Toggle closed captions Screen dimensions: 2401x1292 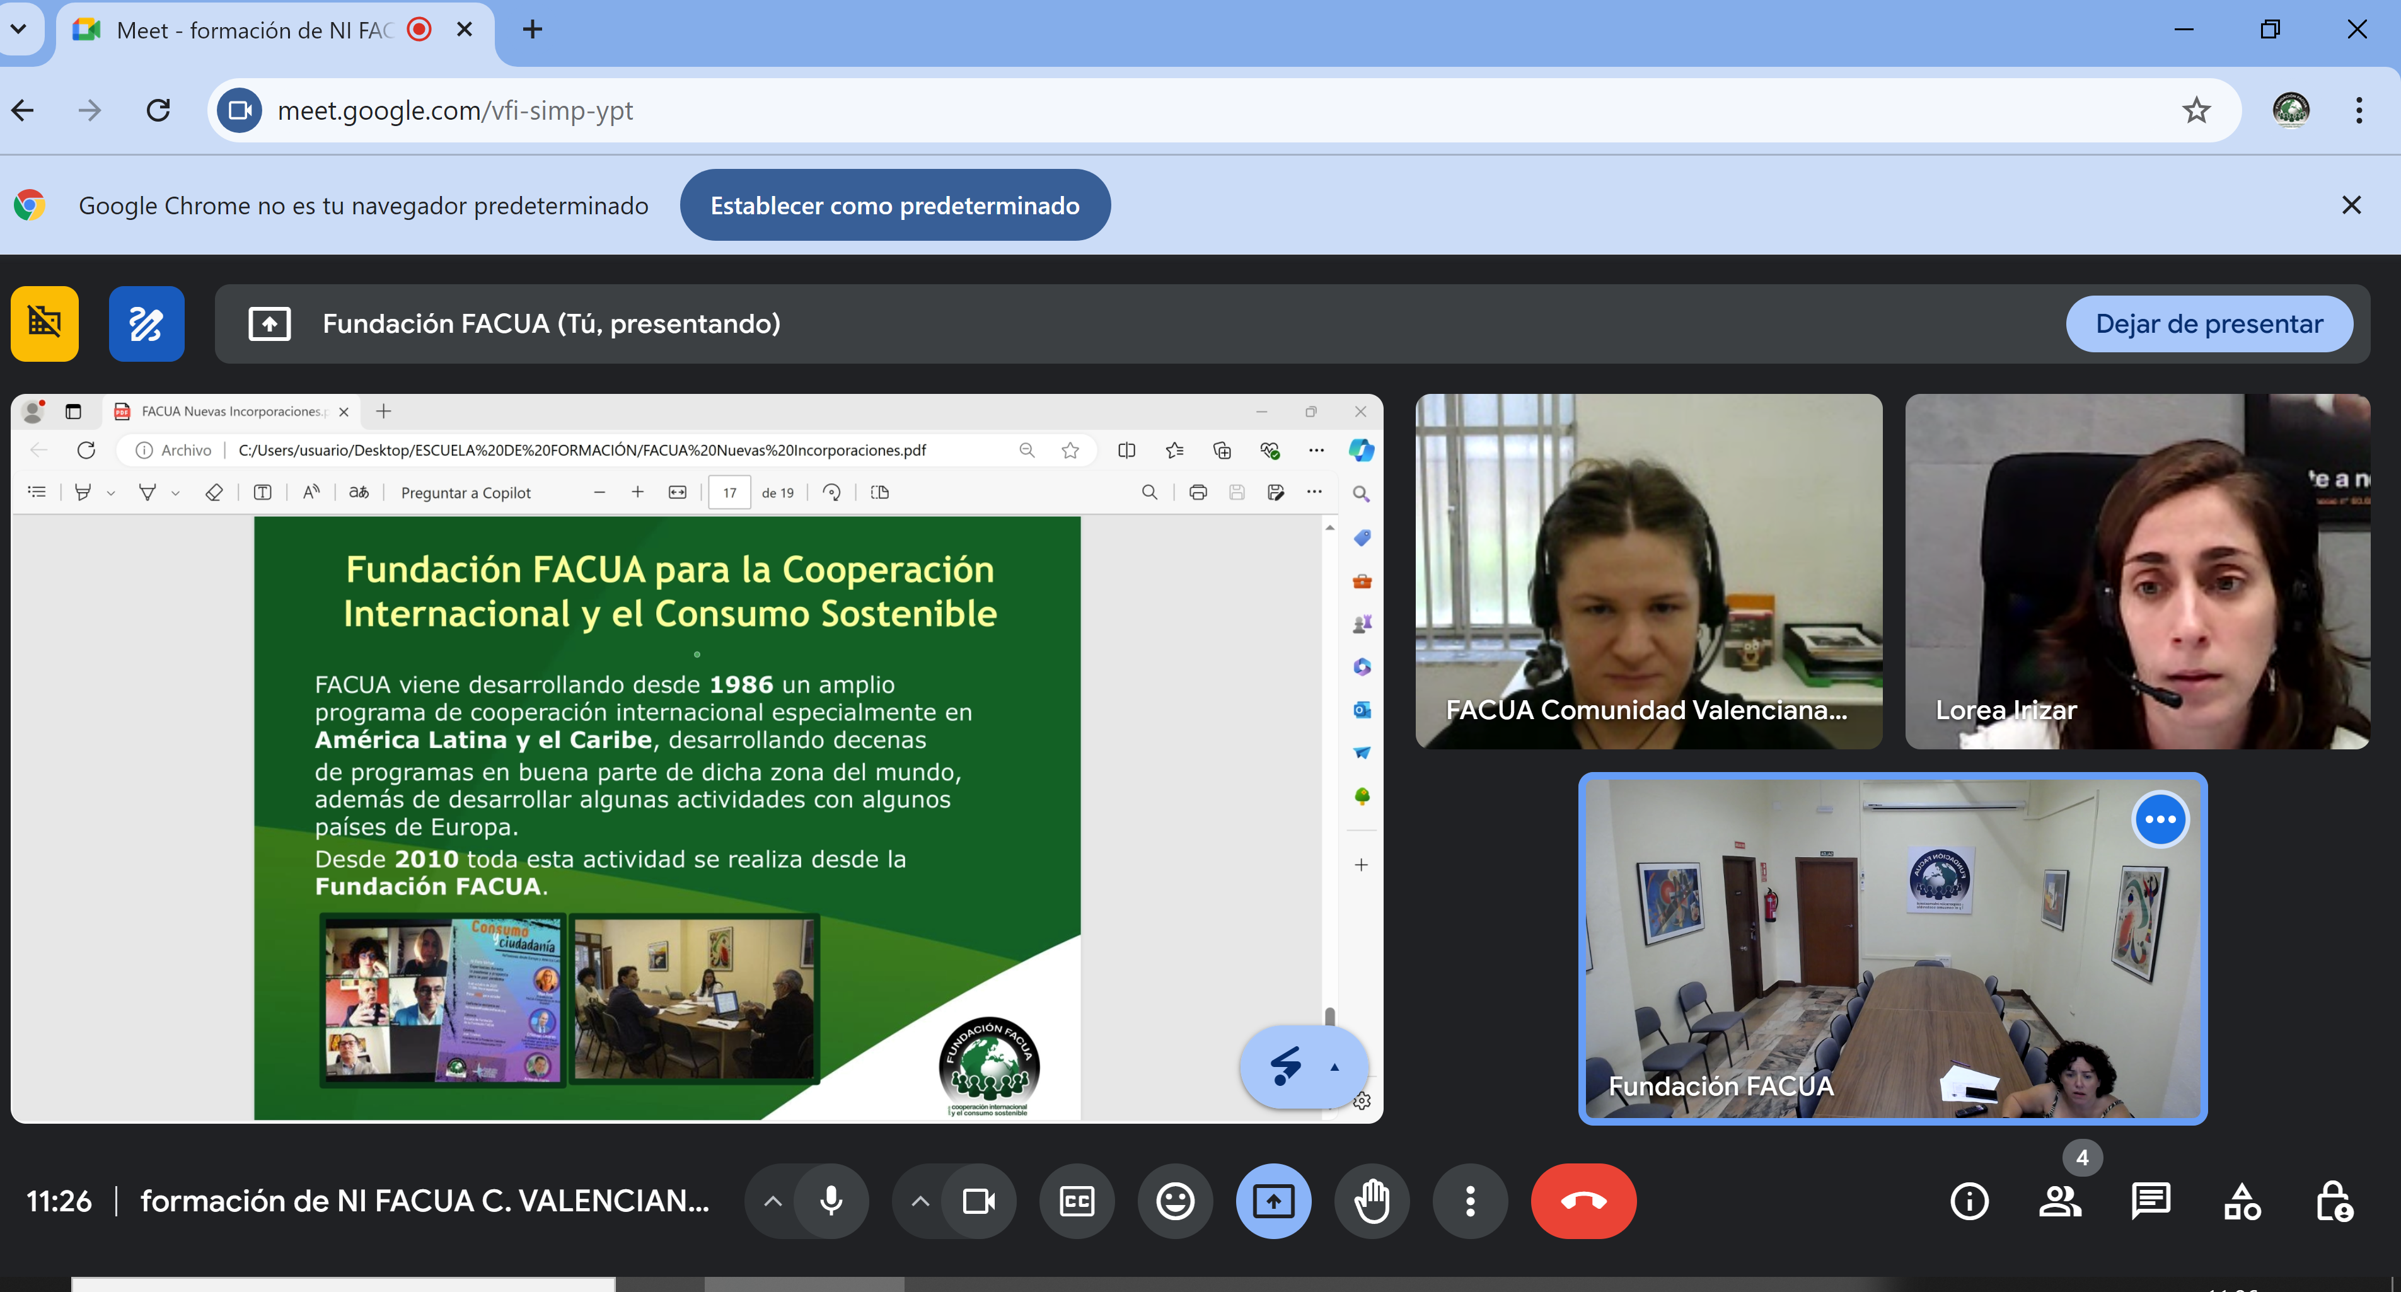coord(1077,1201)
